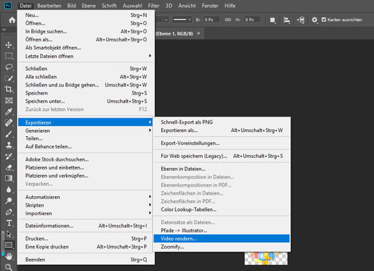Select the Crop tool
This screenshot has width=374, height=271.
(9, 89)
